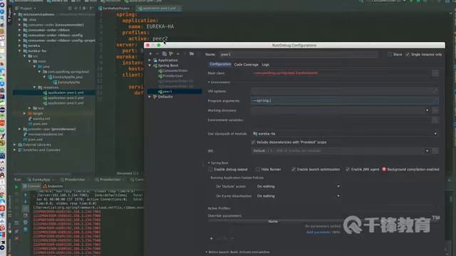
Task: Stop process with red X icon in Run panel
Action: [x=16, y=238]
